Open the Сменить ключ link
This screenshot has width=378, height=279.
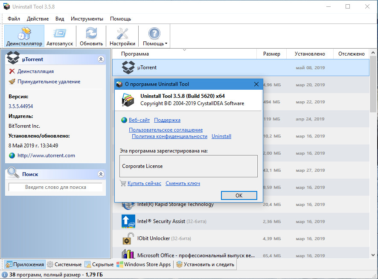(183, 183)
